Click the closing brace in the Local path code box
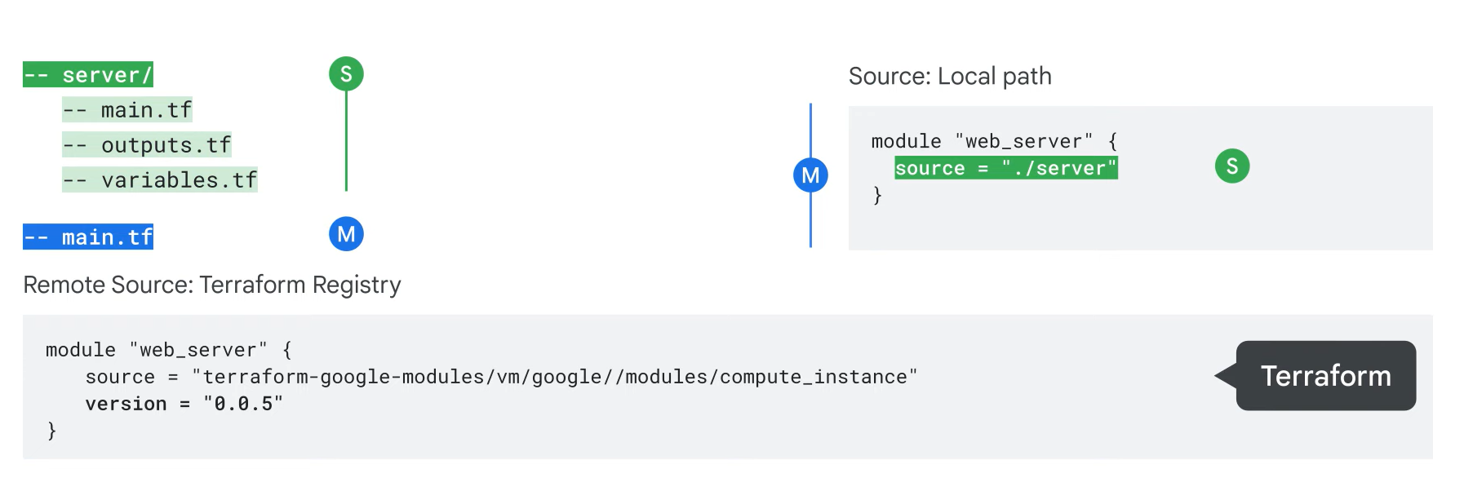 coord(877,195)
